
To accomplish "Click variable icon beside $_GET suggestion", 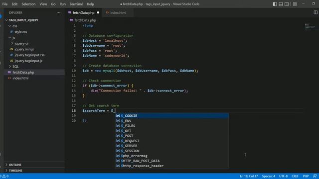I will 118,131.
